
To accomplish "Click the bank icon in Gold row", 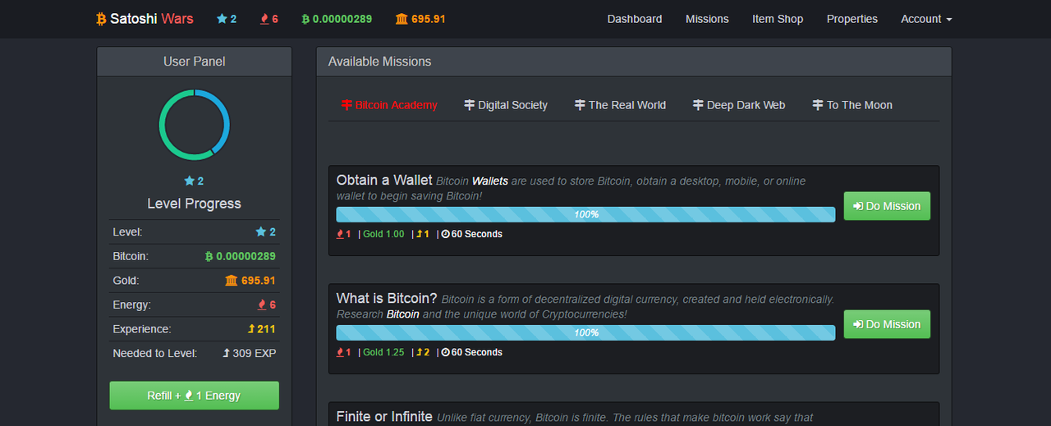I will (x=231, y=281).
